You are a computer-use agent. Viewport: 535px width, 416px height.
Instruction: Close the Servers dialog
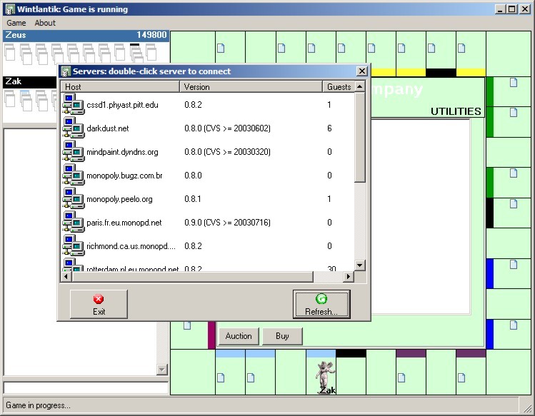361,71
